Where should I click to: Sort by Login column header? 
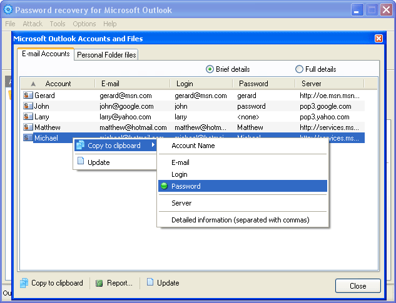(x=201, y=84)
